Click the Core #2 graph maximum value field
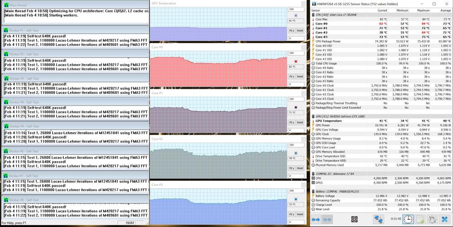 296,147
